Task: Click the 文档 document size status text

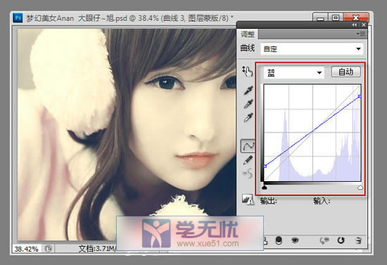Action: (x=97, y=249)
